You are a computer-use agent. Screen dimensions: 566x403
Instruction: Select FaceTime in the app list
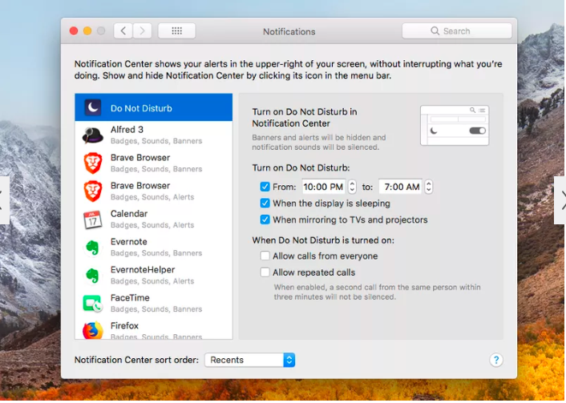(x=154, y=304)
